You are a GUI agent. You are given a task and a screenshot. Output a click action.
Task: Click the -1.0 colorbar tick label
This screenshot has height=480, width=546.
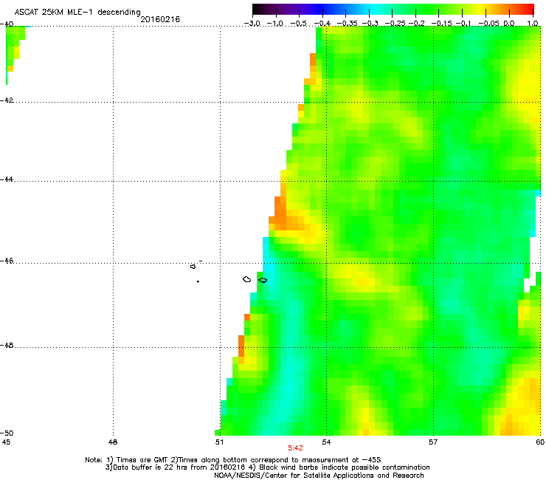275,24
